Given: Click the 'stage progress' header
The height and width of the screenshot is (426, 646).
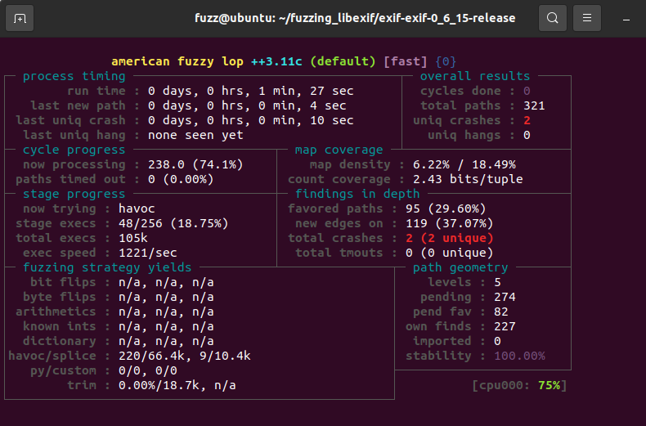Looking at the screenshot, I should point(74,194).
